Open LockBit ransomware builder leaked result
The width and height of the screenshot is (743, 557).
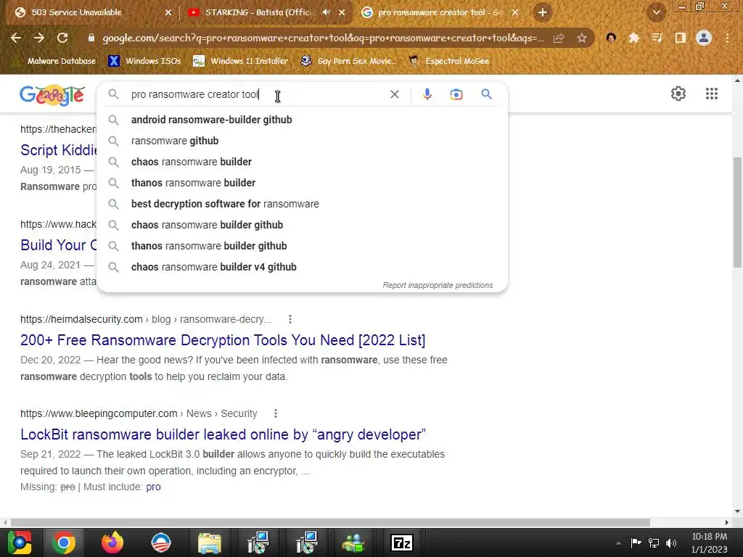223,434
